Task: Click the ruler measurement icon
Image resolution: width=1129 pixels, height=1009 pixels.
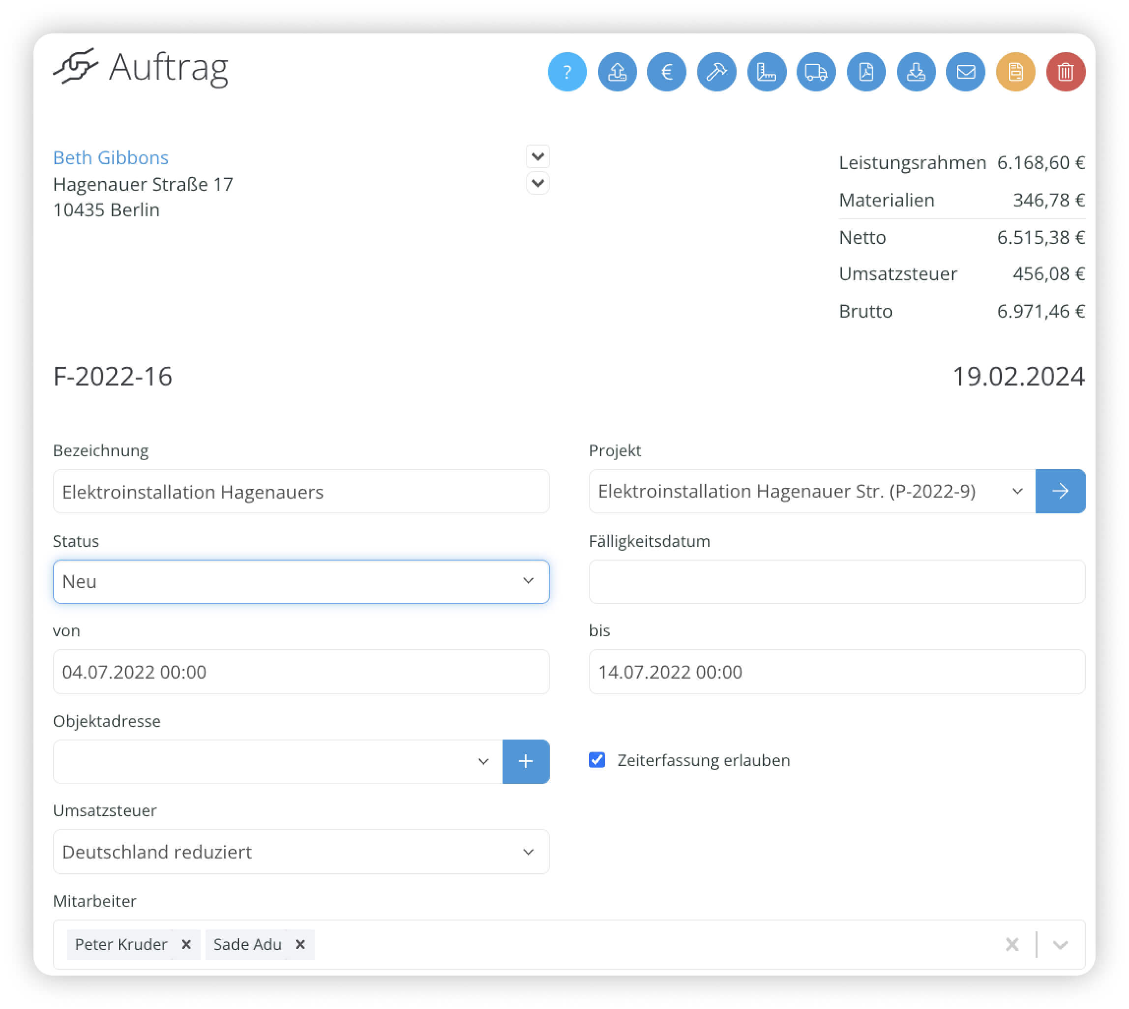Action: [x=766, y=71]
